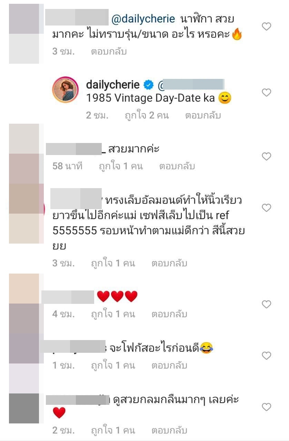Open the @dailycherie mention in the first comment
Viewport: 289px width, 441px height.
pos(143,19)
